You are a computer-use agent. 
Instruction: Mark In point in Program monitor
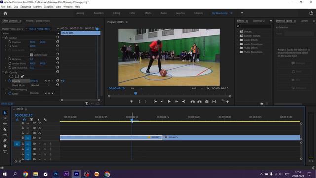click(139, 101)
